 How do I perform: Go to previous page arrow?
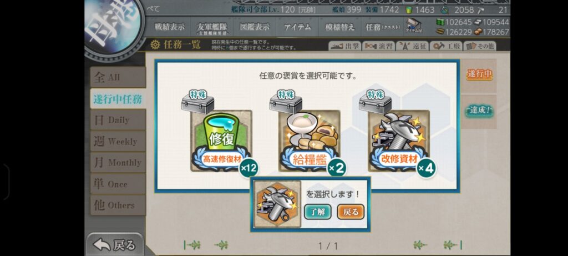[221, 245]
